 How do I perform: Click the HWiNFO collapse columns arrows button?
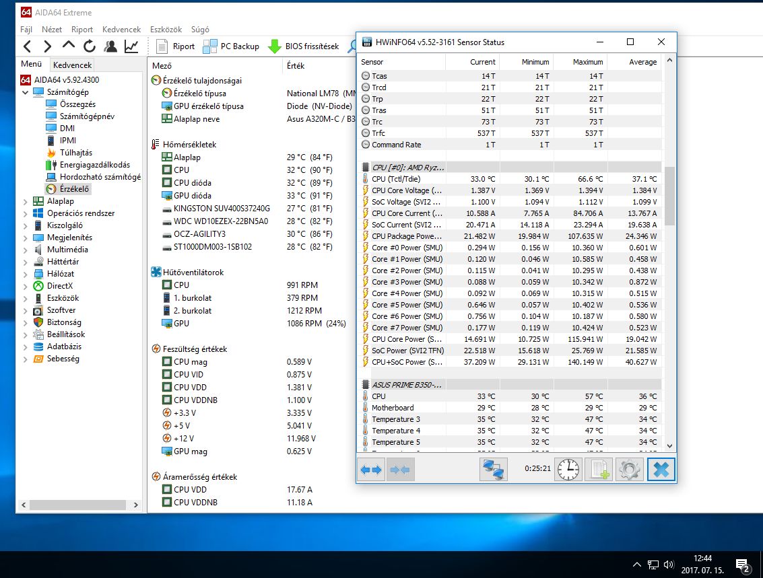400,470
